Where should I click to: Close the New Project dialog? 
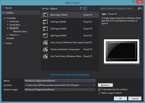[x=140, y=2]
